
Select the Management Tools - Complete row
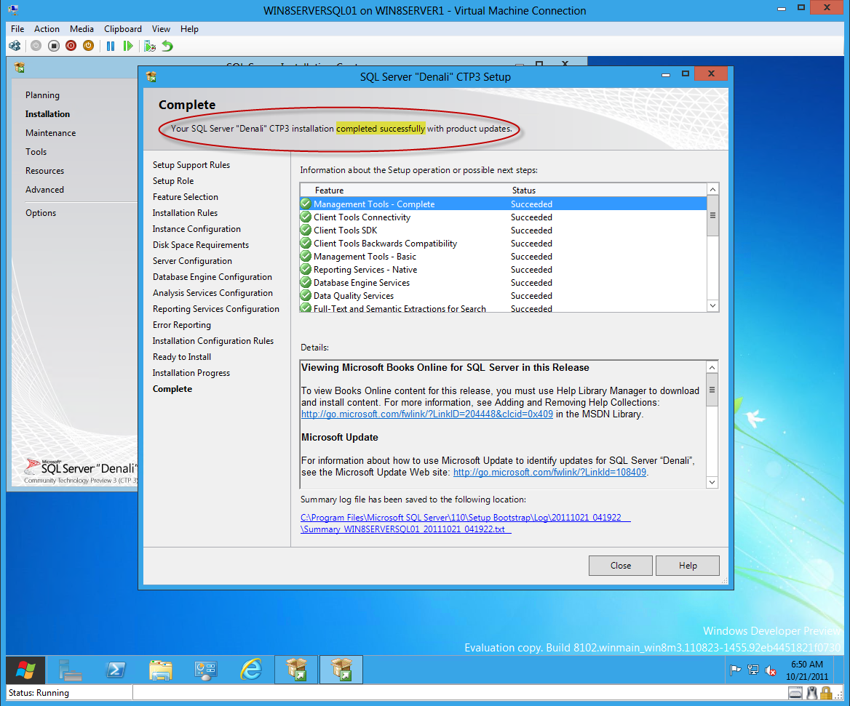pyautogui.click(x=503, y=204)
